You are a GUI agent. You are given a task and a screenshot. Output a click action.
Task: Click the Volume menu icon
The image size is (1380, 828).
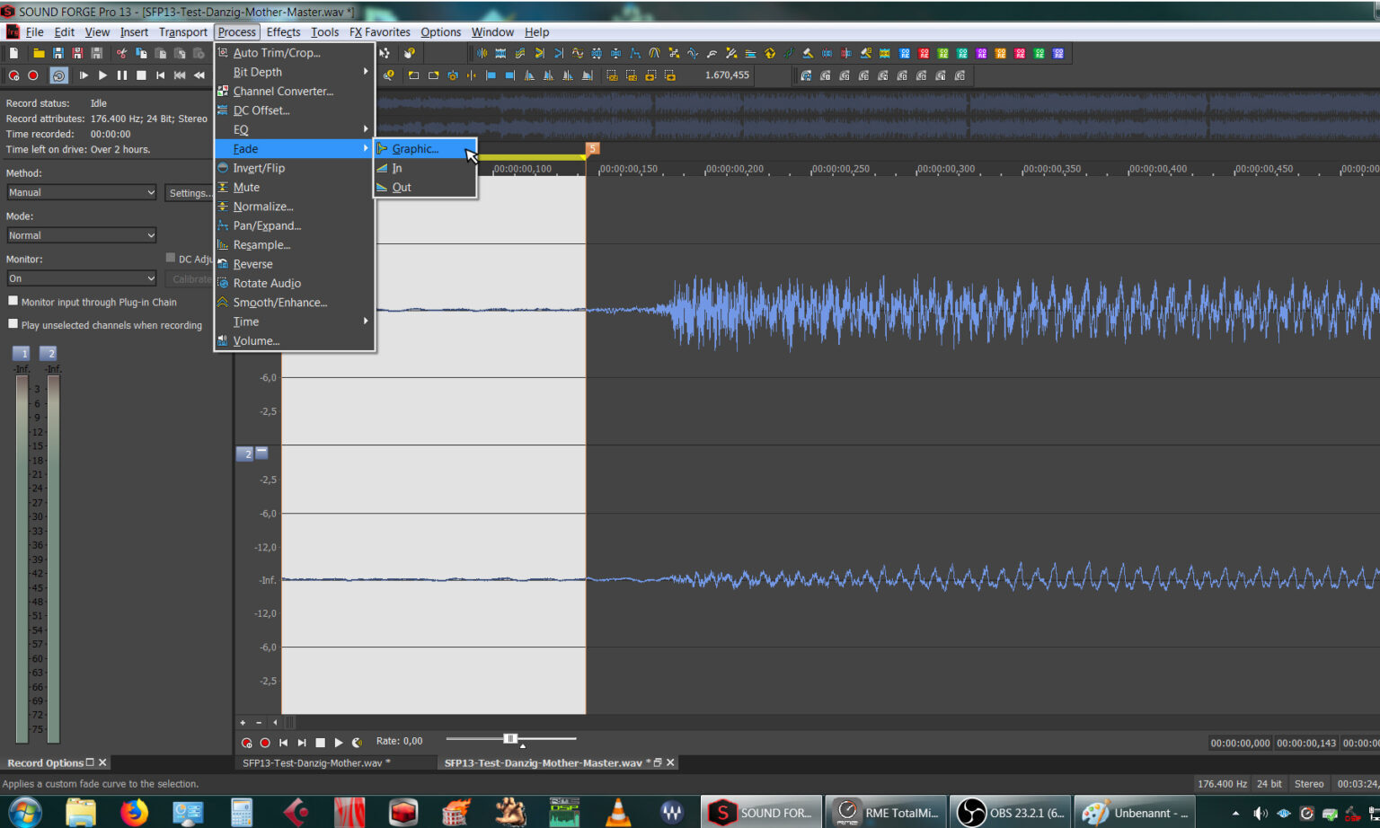point(223,341)
